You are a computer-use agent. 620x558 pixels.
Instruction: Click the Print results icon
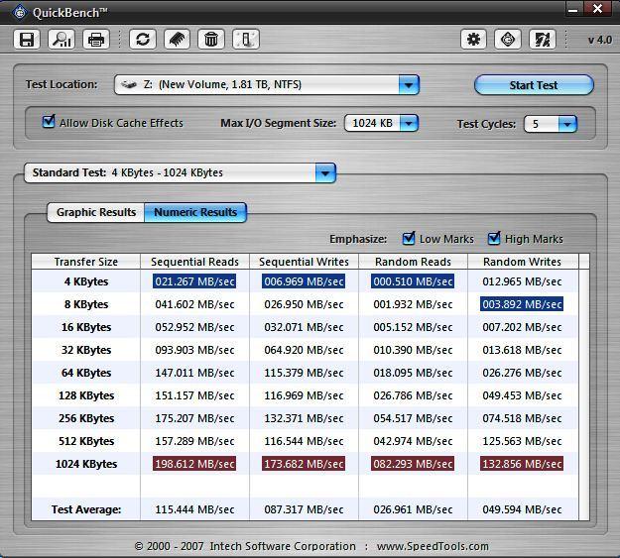(96, 40)
